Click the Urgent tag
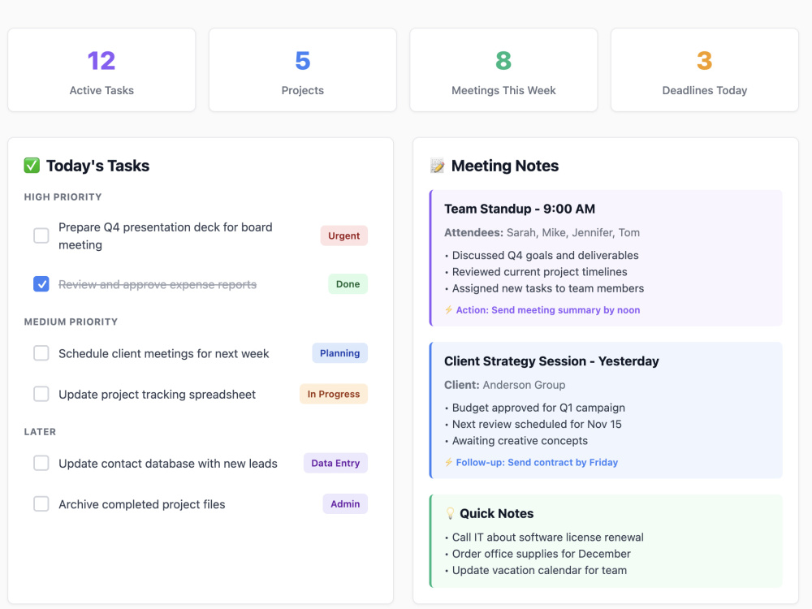This screenshot has width=812, height=609. [x=343, y=235]
